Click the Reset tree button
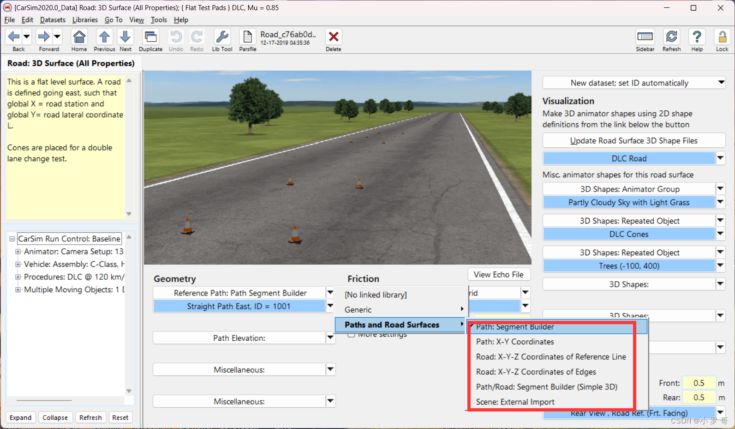 [x=120, y=417]
